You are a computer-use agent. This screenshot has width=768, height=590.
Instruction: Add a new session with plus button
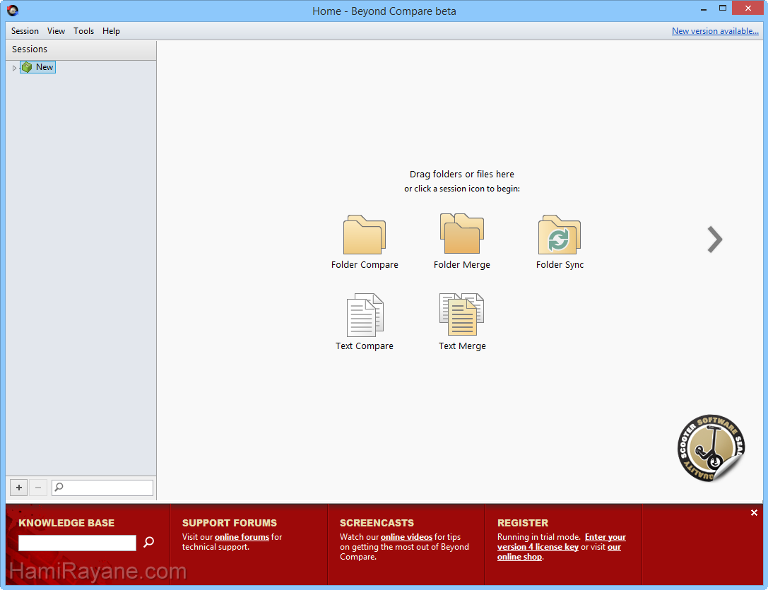pyautogui.click(x=18, y=488)
